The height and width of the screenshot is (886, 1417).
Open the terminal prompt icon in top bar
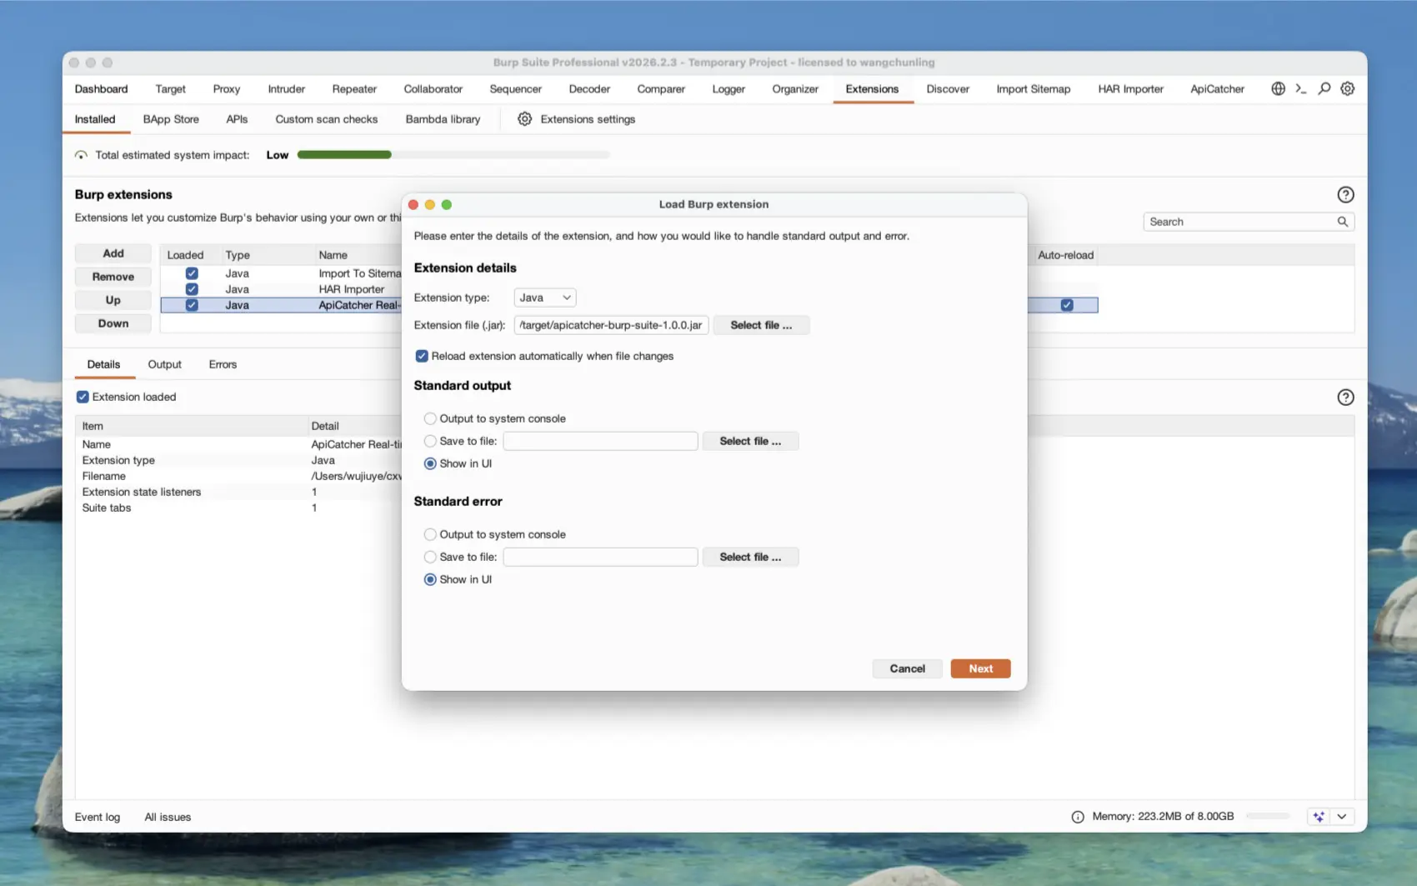(x=1300, y=88)
